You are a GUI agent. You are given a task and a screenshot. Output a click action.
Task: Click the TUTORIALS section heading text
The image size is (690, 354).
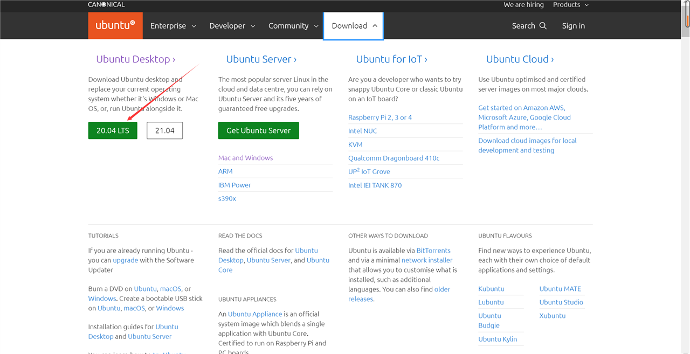(x=103, y=236)
